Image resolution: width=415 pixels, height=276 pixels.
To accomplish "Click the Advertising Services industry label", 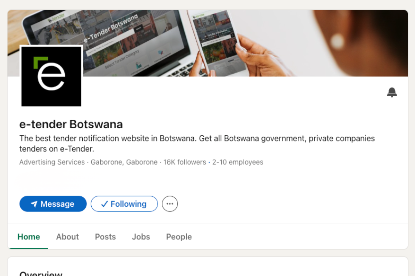I will 52,162.
